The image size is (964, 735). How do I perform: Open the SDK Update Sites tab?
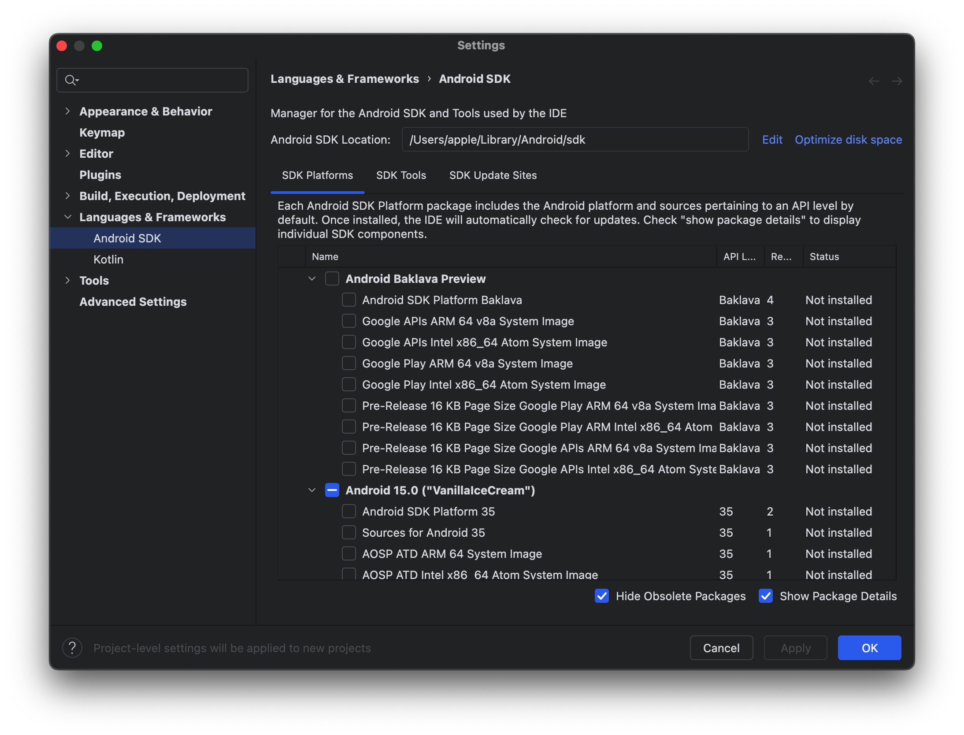coord(493,175)
